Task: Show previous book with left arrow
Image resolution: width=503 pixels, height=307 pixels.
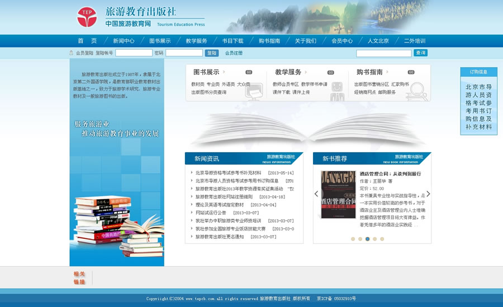Action: [316, 194]
